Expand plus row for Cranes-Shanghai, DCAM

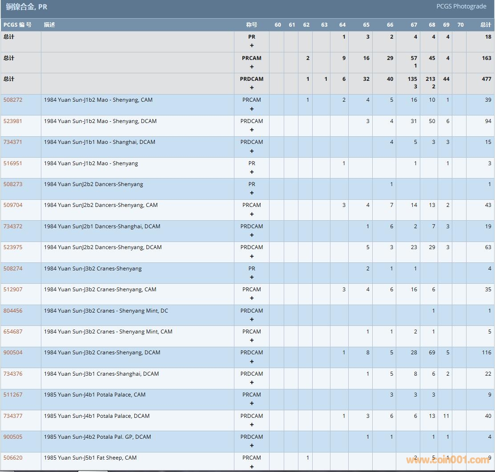click(x=252, y=382)
